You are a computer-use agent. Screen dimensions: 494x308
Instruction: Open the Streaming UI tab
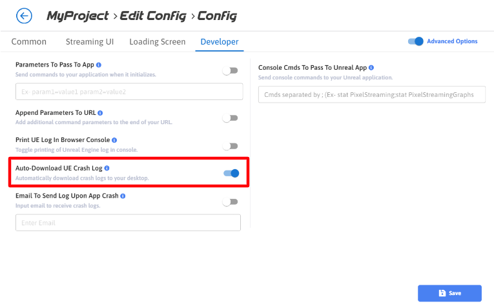(x=90, y=42)
